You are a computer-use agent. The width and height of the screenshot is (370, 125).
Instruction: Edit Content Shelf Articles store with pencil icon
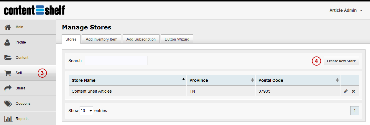346,91
